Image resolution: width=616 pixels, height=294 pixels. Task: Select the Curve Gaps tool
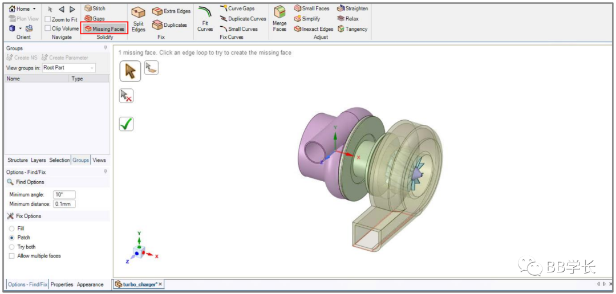pos(237,8)
